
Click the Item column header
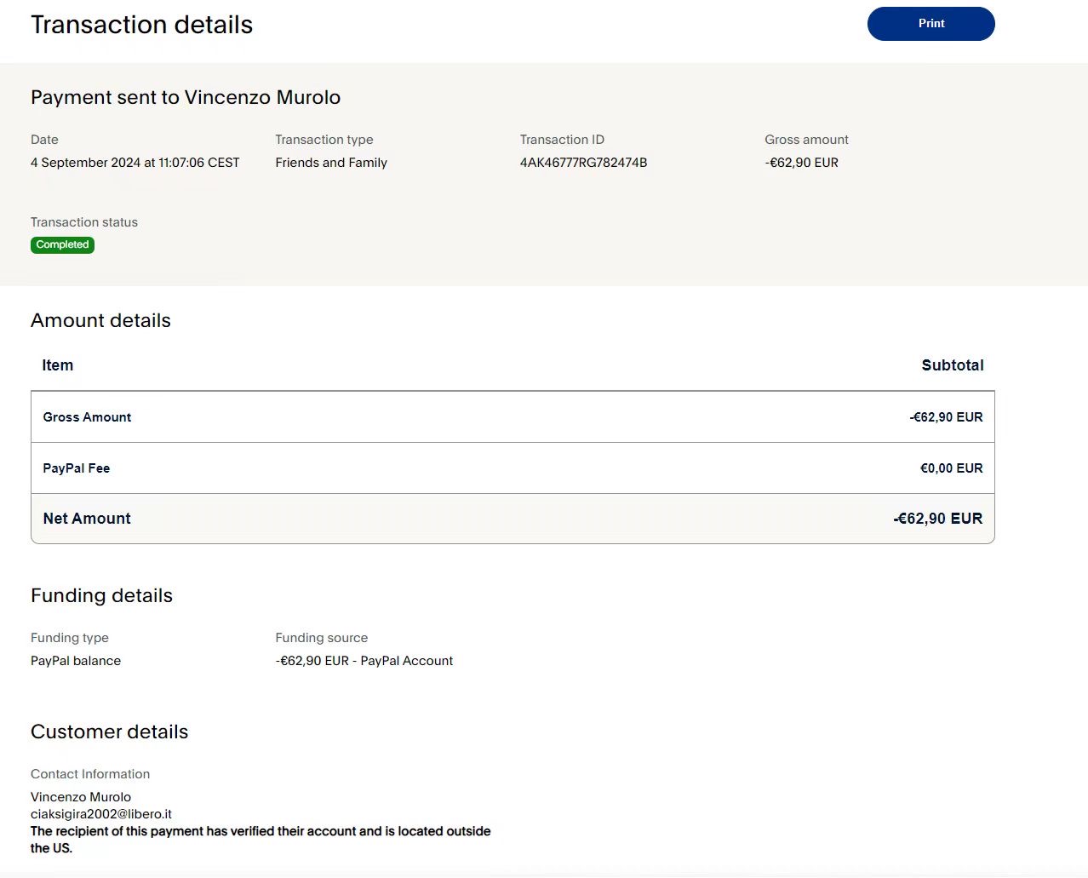(x=58, y=365)
